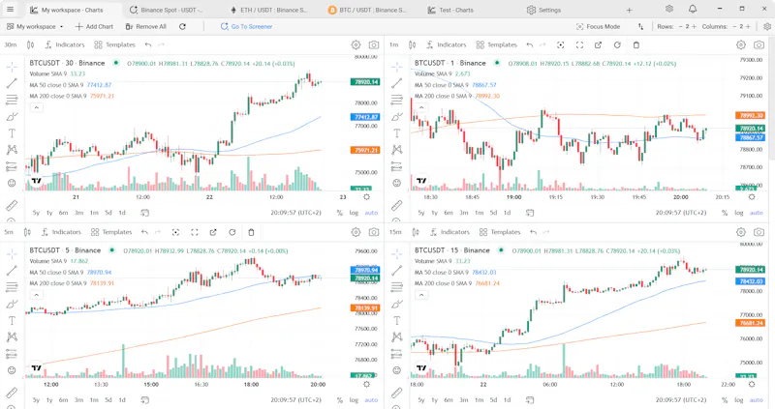Delete the bottom-left chart with trash icon
The image size is (775, 409).
point(251,232)
